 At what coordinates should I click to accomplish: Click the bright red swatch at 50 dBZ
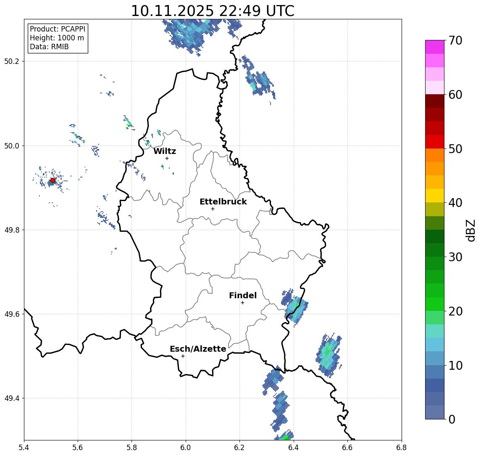(x=435, y=142)
